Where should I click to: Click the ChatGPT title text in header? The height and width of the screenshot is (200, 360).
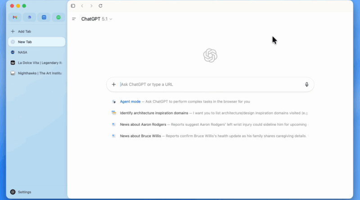[91, 19]
